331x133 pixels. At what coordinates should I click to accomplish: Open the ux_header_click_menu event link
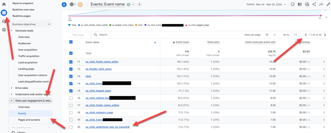point(99,69)
